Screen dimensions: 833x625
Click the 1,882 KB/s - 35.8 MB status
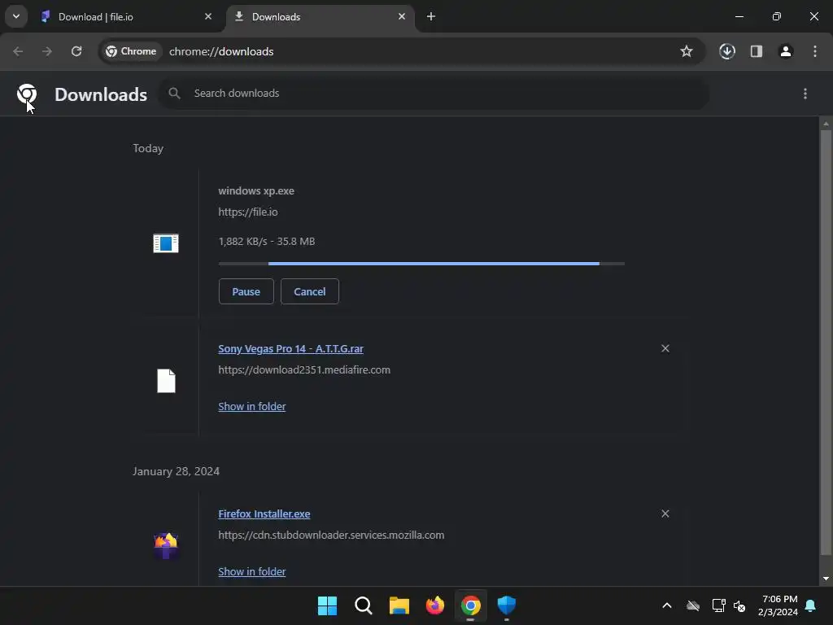(x=267, y=241)
